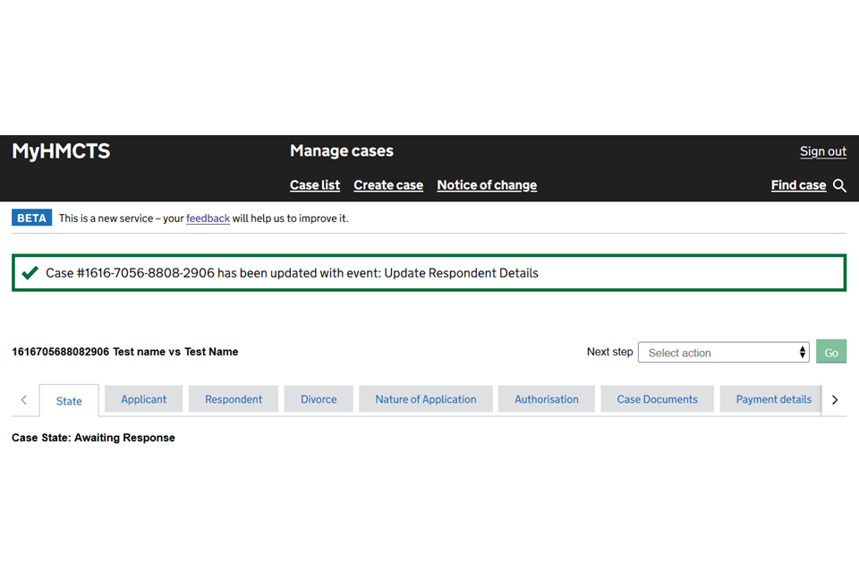859x573 pixels.
Task: Select the Divorce tab
Action: 319,399
